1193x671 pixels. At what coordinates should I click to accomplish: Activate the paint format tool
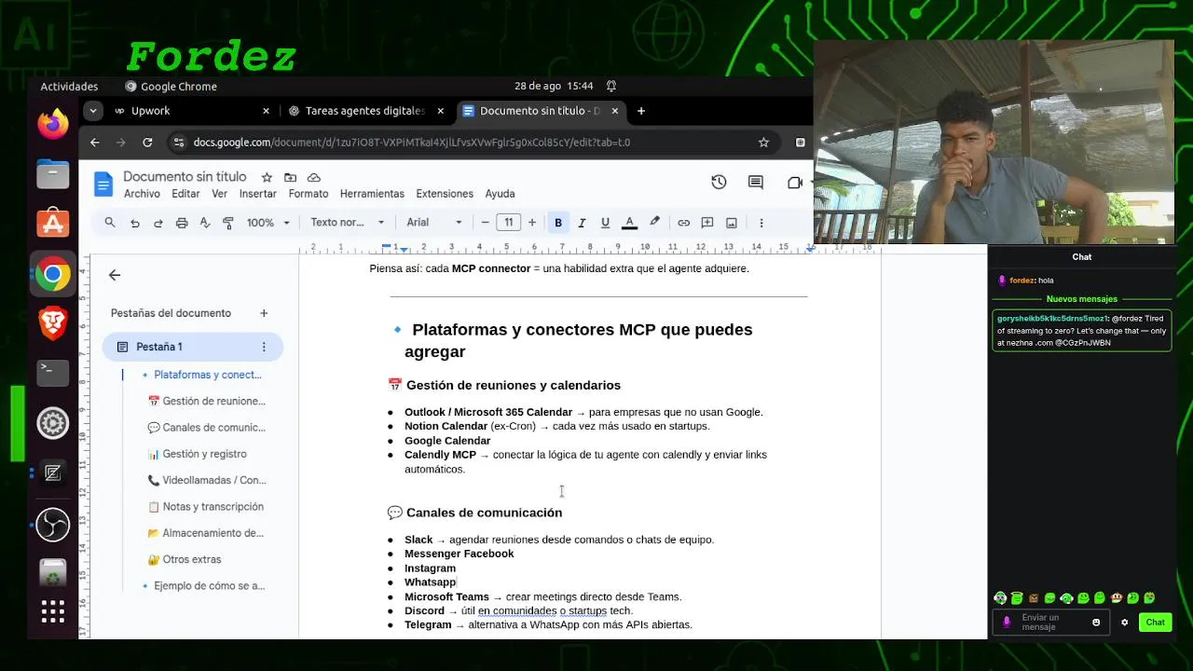coord(228,223)
